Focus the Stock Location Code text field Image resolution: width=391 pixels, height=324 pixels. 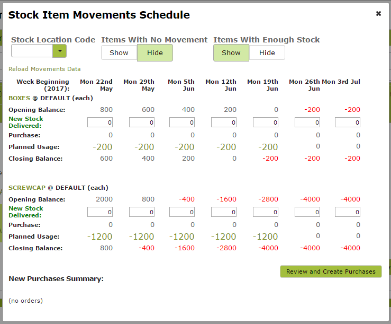coord(32,51)
